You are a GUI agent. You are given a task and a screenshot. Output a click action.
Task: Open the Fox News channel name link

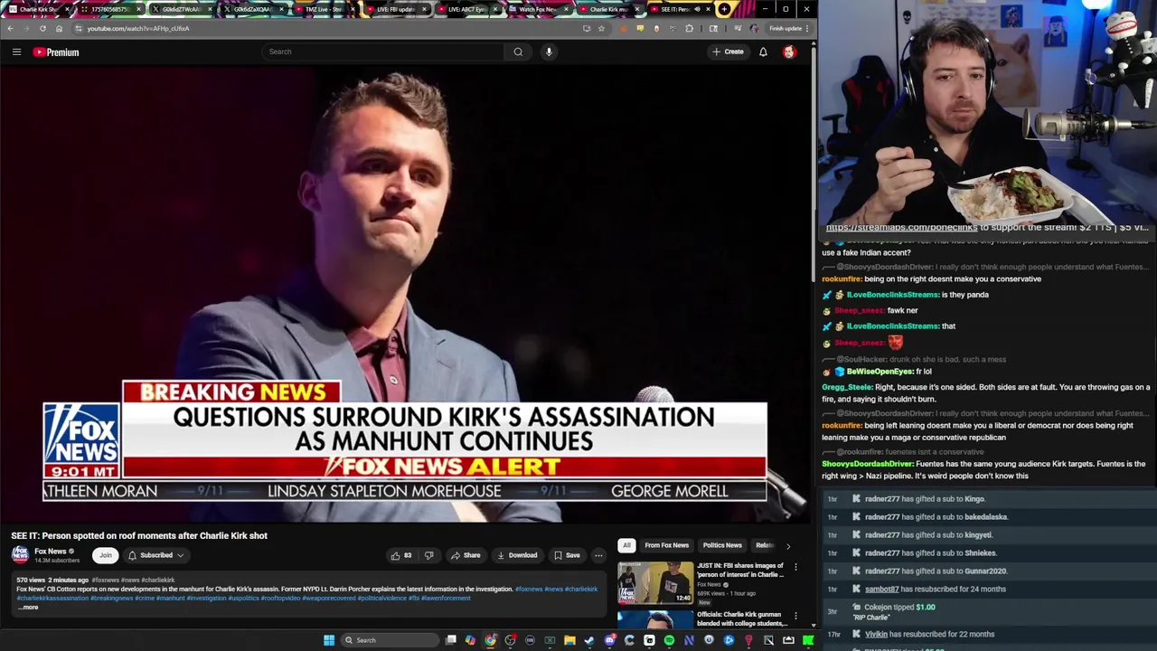[x=51, y=552]
